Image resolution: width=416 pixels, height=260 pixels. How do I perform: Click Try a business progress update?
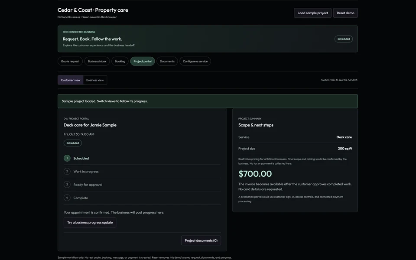click(x=90, y=223)
